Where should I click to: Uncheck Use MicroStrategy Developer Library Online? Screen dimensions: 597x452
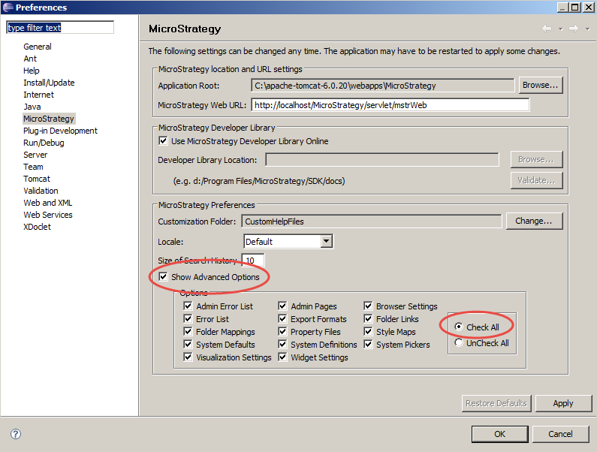point(163,141)
